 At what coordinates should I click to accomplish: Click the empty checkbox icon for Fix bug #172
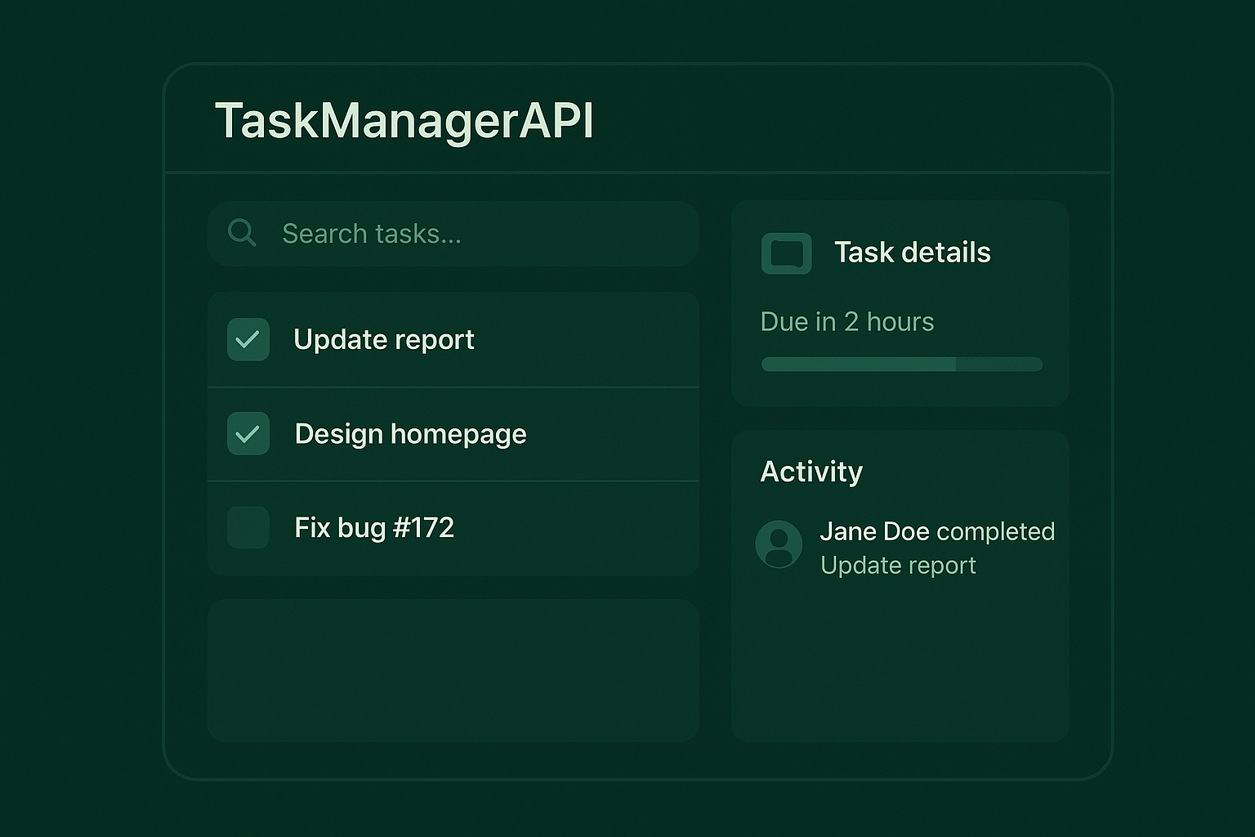(x=248, y=527)
